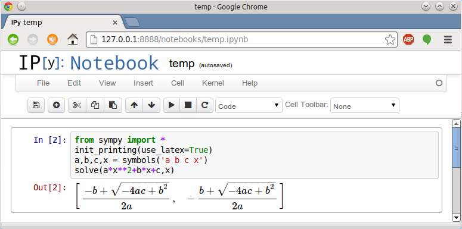Click the AdBlock Plus extension icon
This screenshot has width=462, height=229.
click(x=408, y=39)
